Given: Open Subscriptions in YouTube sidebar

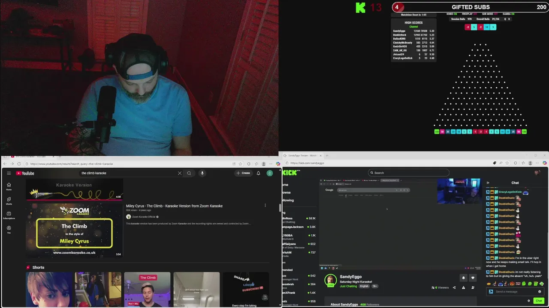Looking at the screenshot, I should coord(9,215).
